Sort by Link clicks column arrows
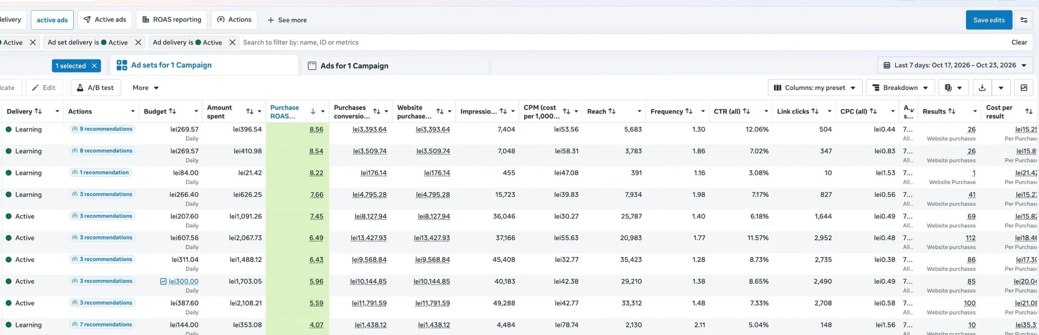1039x335 pixels. pos(814,111)
